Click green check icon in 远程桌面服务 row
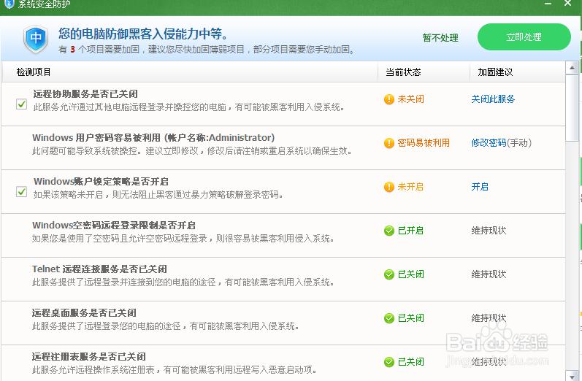582x381 pixels. coord(389,318)
